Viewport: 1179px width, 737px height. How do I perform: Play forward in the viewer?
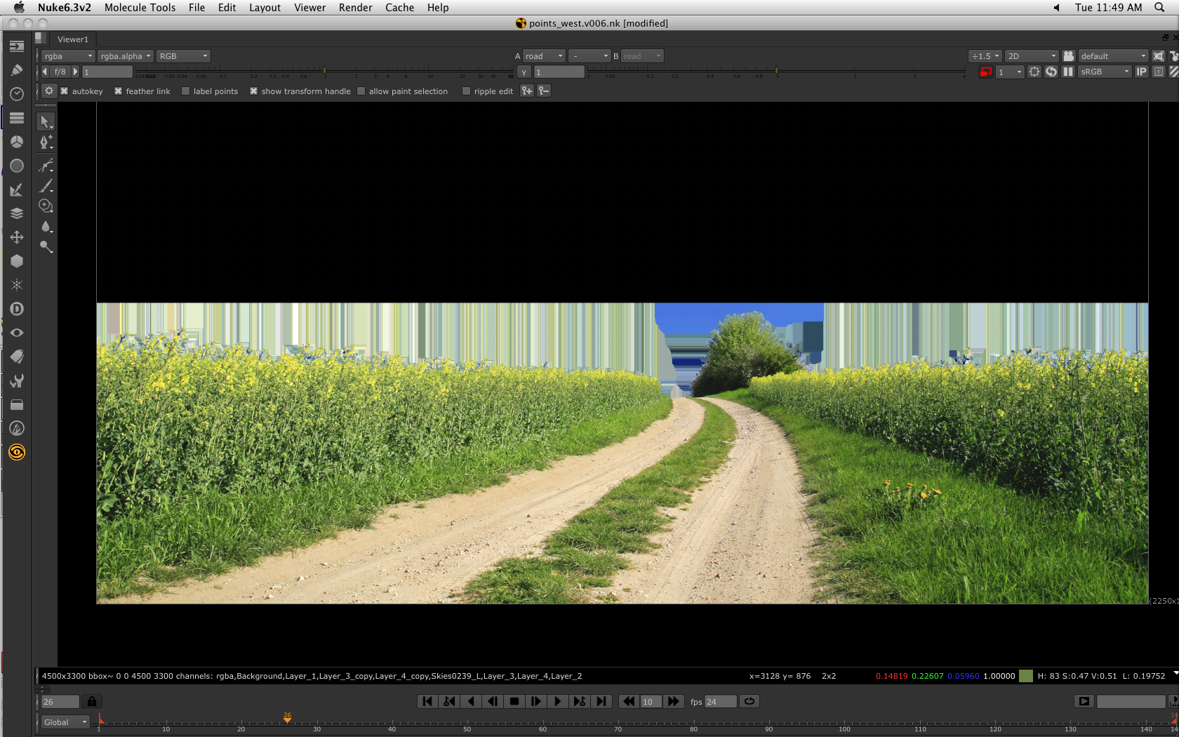click(557, 701)
